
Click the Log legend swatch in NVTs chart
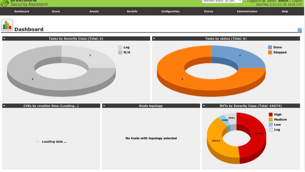(271, 130)
